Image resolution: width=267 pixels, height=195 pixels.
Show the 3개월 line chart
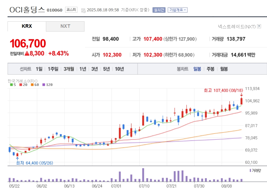point(69,69)
